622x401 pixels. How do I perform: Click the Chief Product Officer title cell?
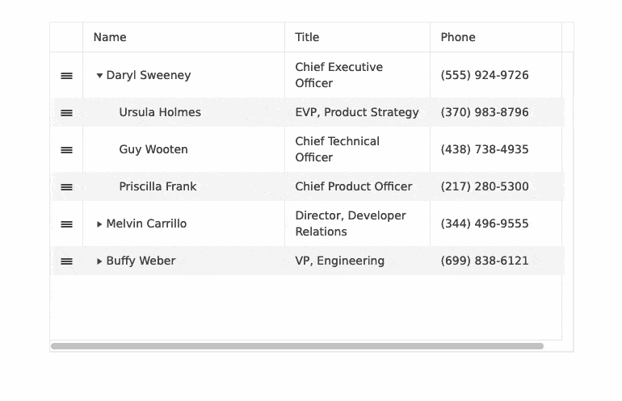click(354, 187)
